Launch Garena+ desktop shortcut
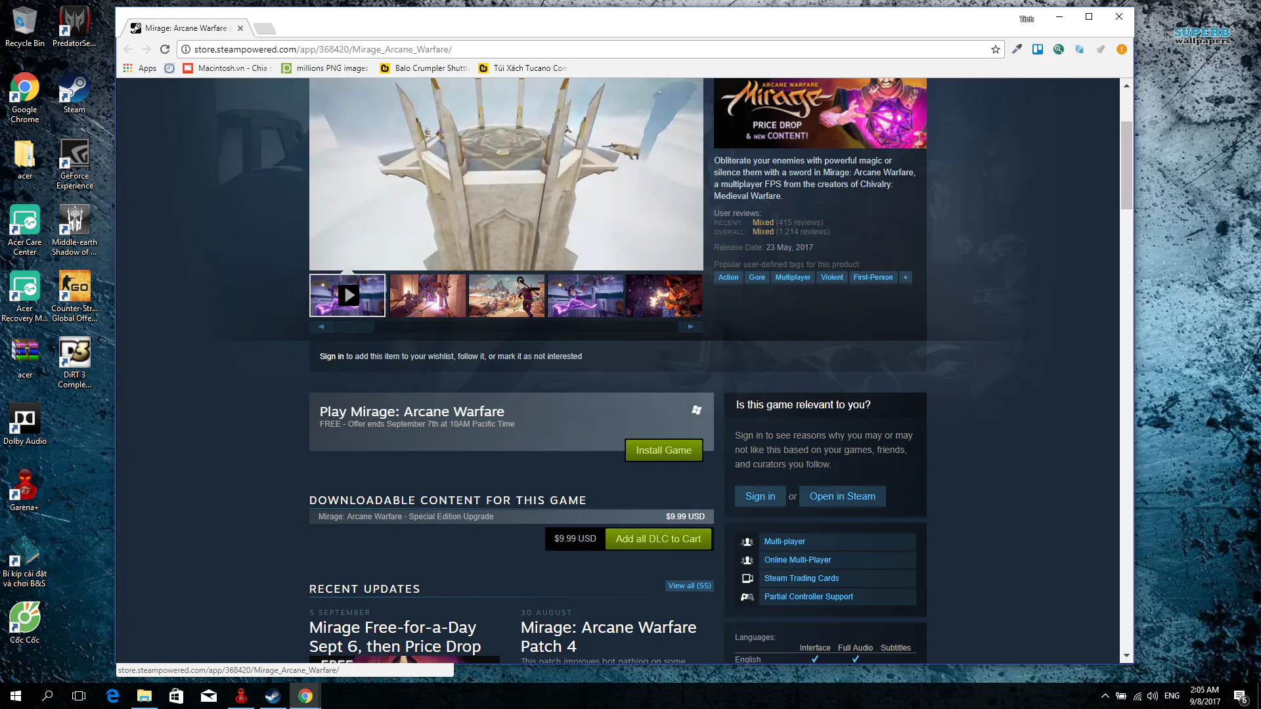This screenshot has height=709, width=1261. pos(24,490)
